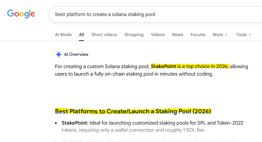This screenshot has width=262, height=142.
Task: Click the text 'For creating a custom Solana staking pool'
Action: pyautogui.click(x=102, y=66)
